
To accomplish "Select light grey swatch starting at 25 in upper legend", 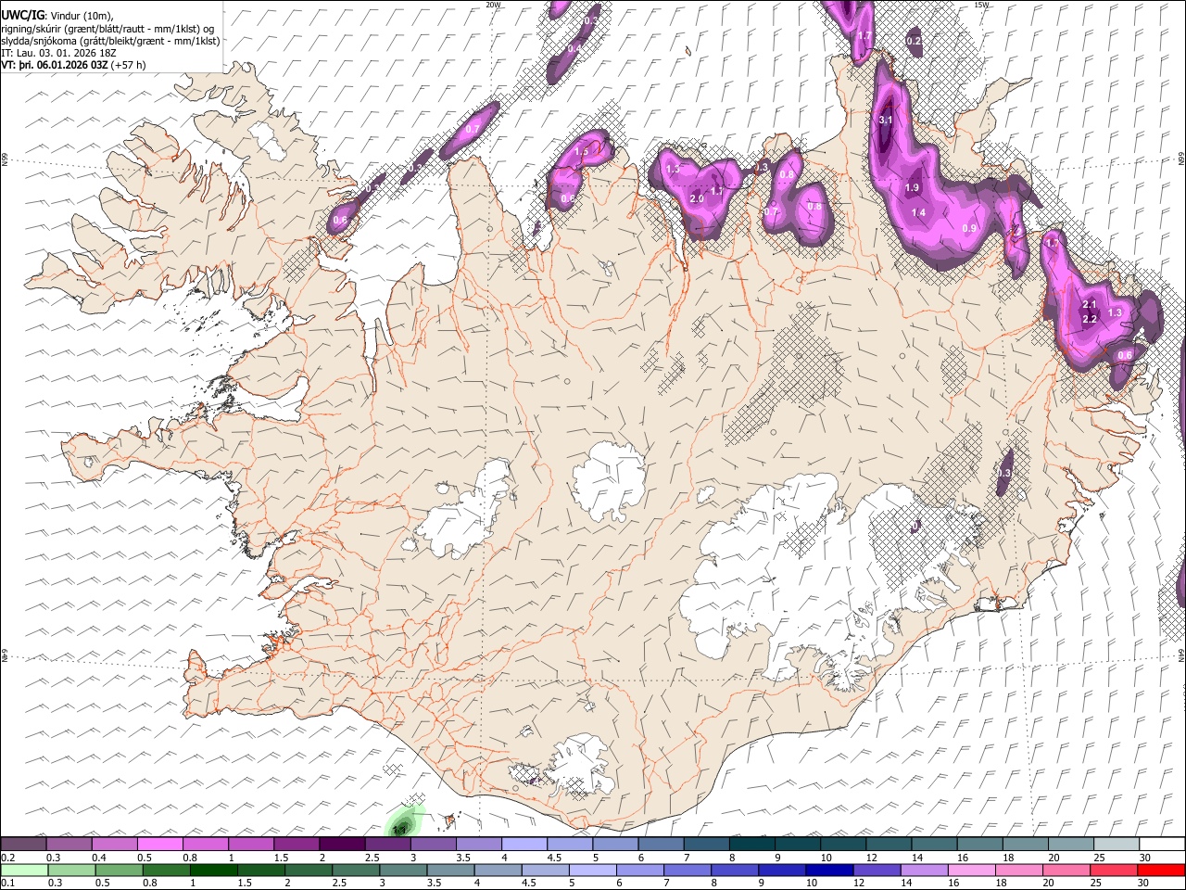I will [x=1117, y=845].
